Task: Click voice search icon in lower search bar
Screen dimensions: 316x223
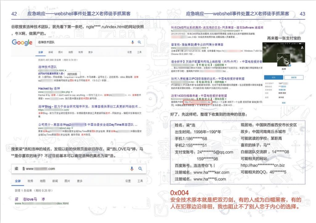Action: (132, 169)
